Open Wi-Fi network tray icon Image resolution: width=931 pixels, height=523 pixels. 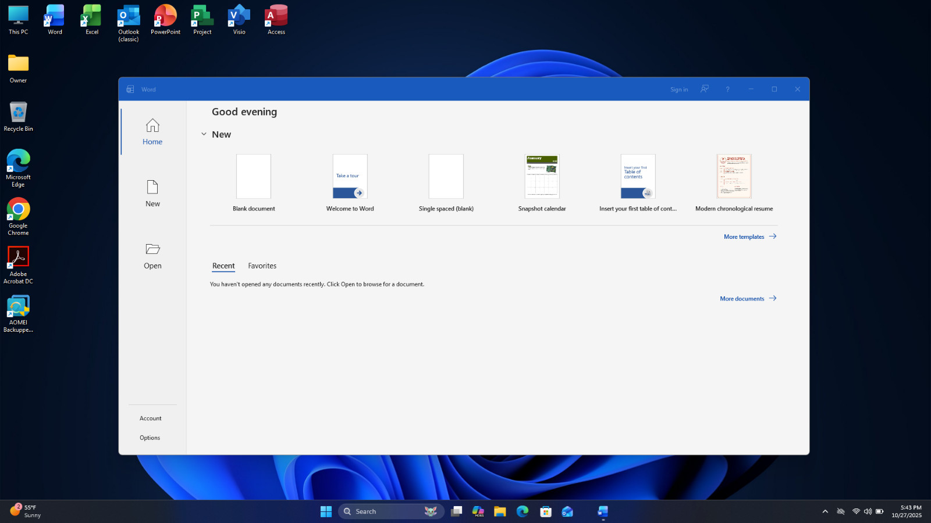856,511
